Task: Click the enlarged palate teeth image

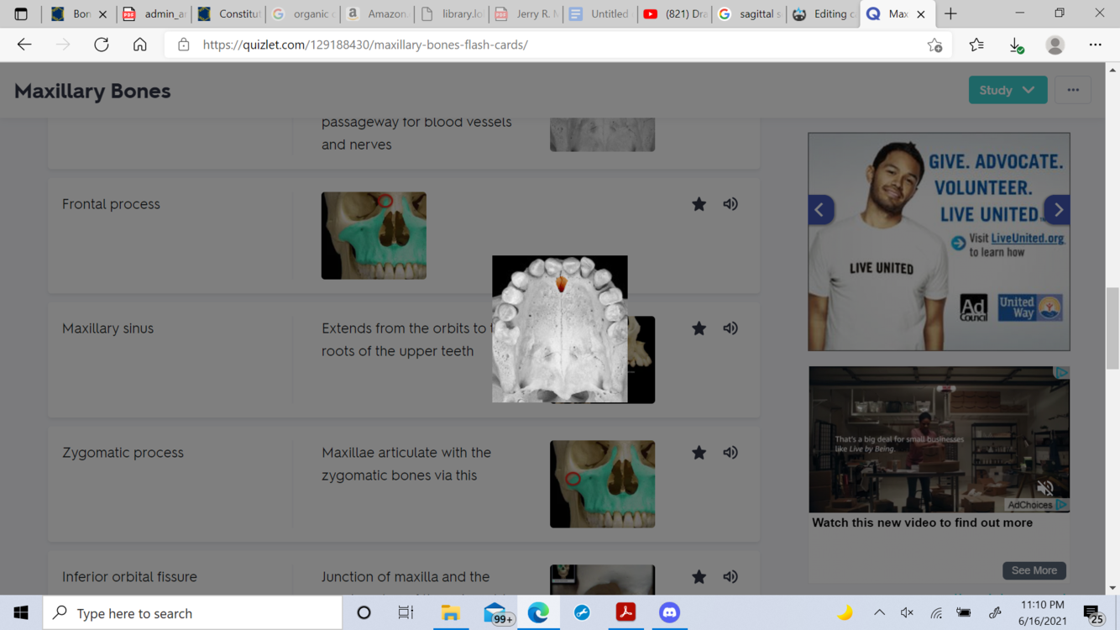Action: point(560,328)
